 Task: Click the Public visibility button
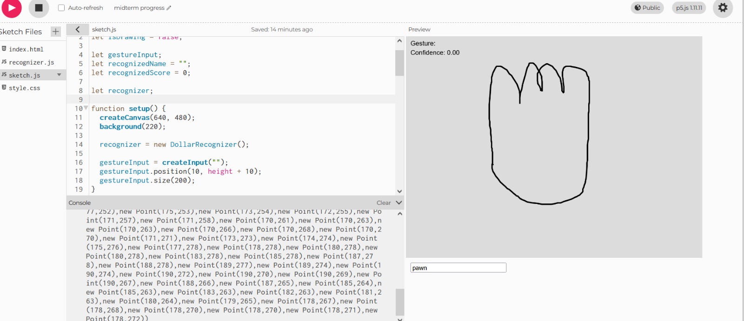point(647,8)
